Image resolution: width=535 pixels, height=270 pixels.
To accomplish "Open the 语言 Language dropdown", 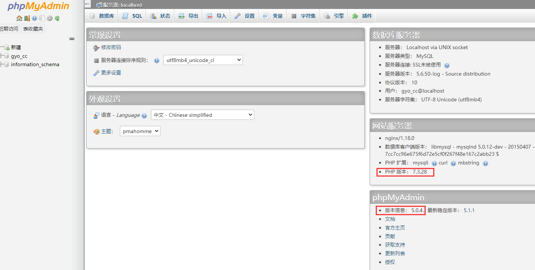I will point(202,115).
